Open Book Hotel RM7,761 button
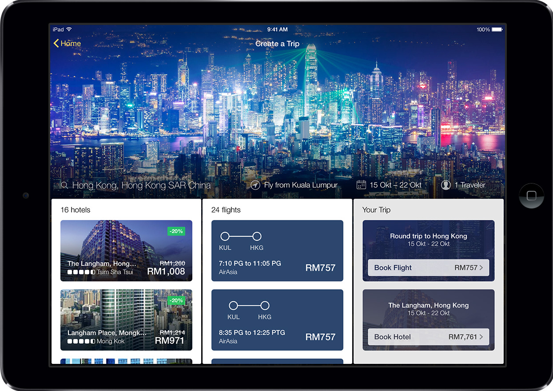Viewport: 553px width, 391px height. point(428,337)
